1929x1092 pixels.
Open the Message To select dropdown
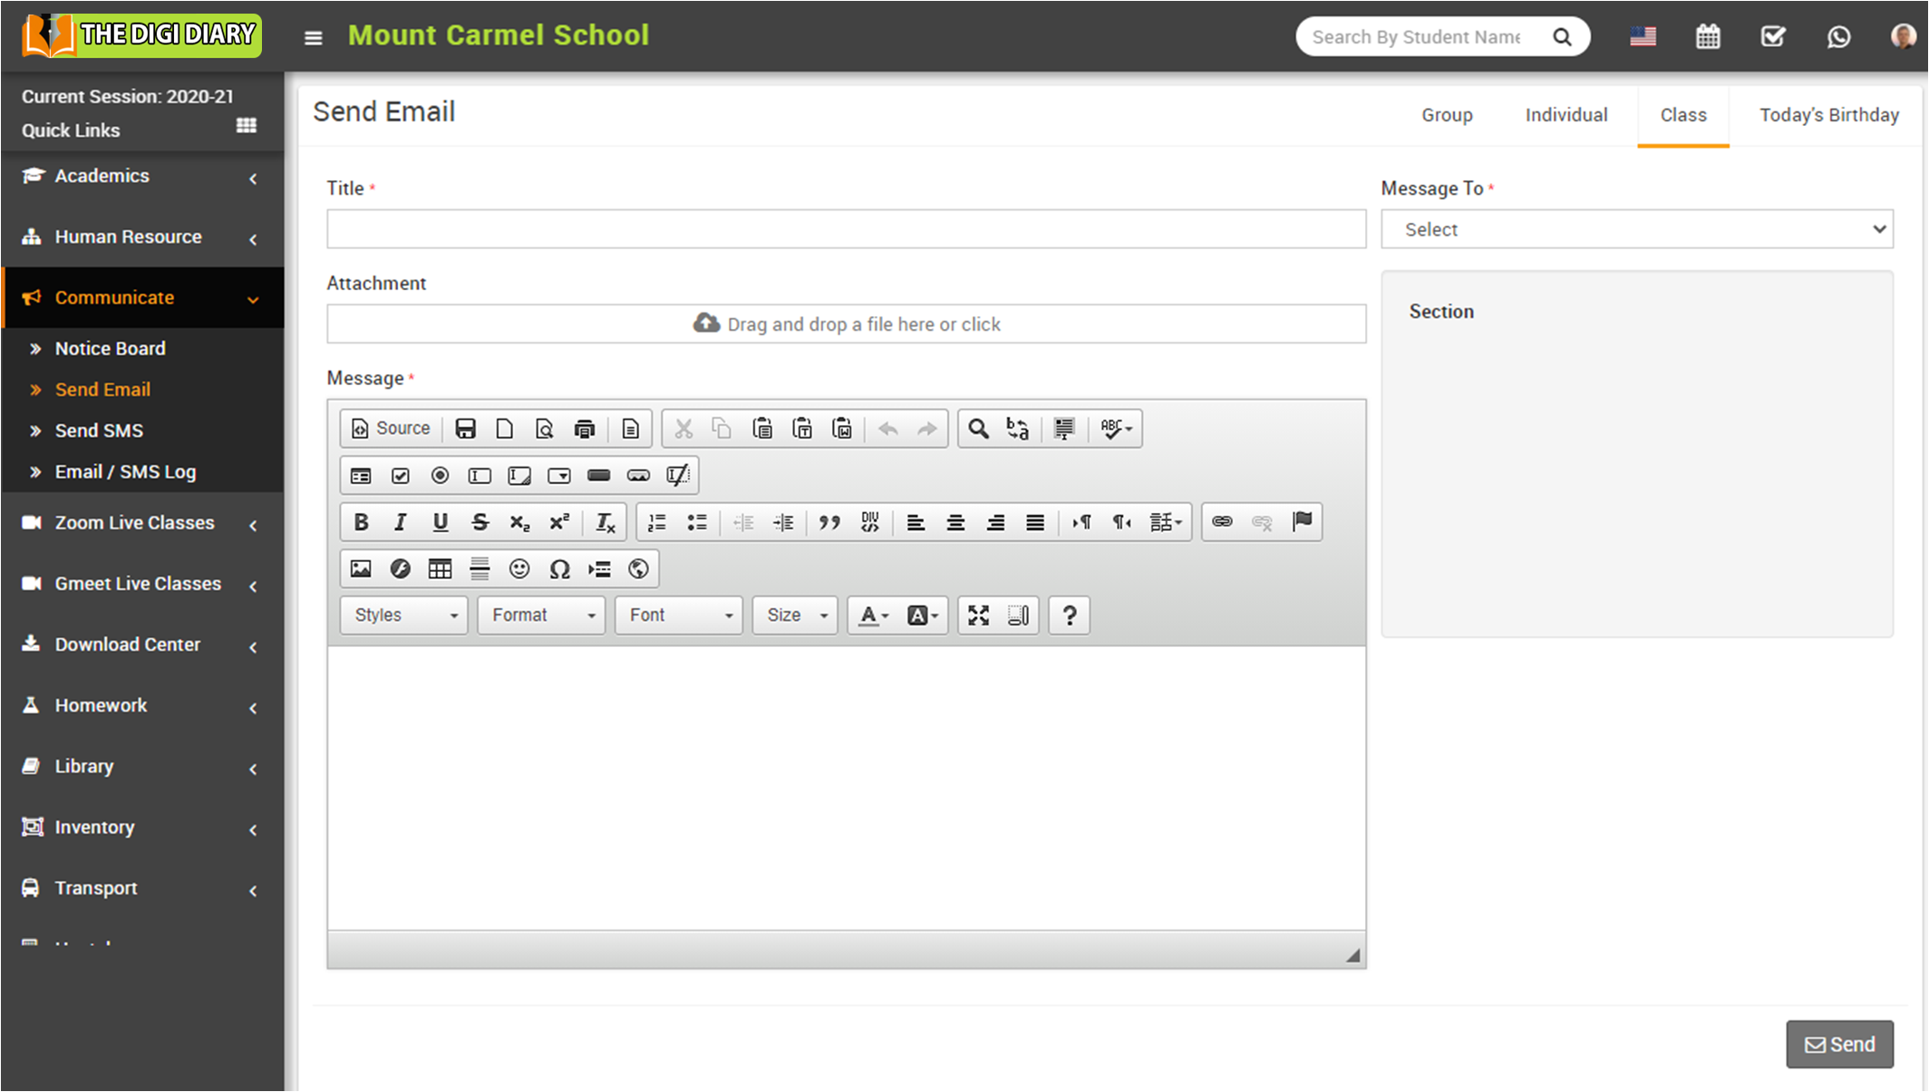pos(1636,229)
